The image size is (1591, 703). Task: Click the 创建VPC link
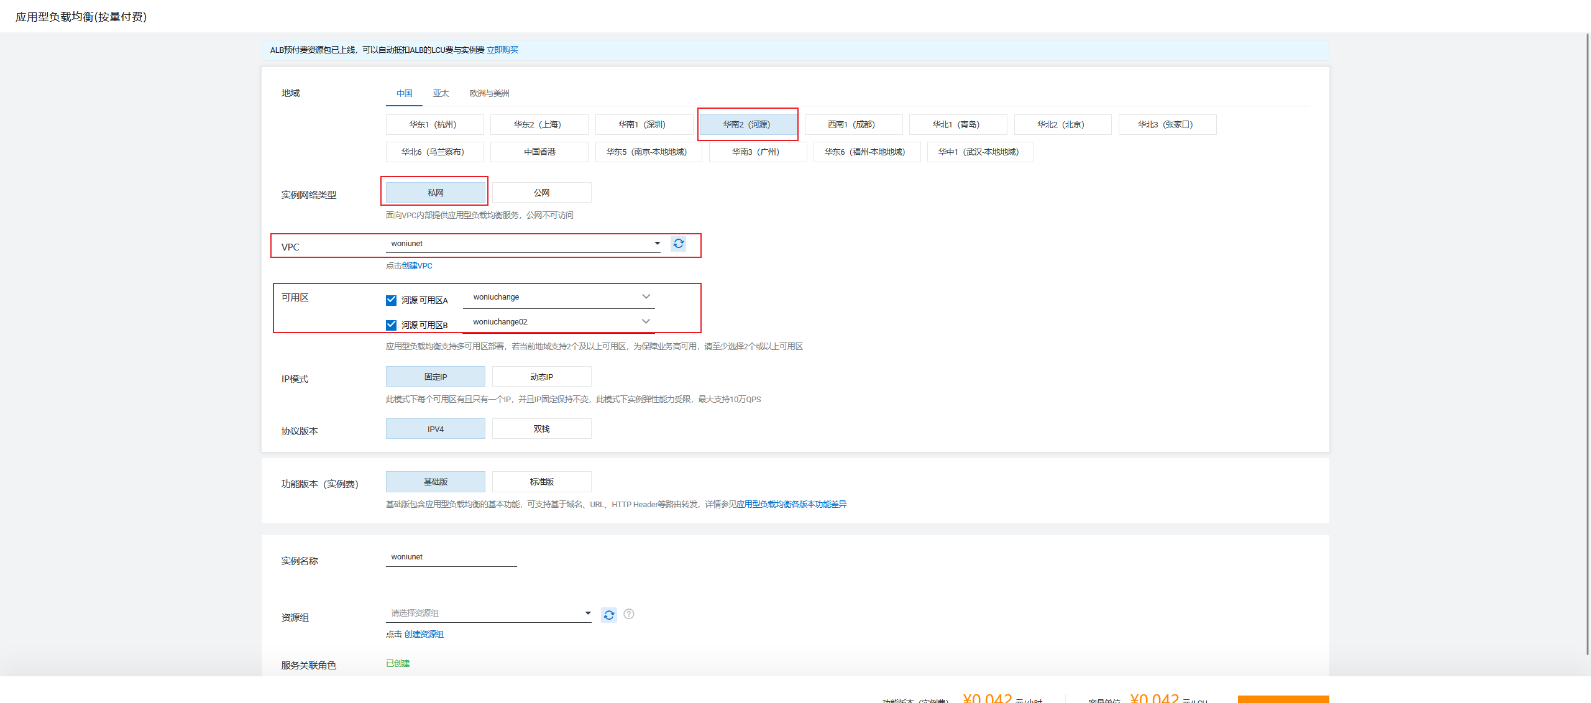pos(416,265)
